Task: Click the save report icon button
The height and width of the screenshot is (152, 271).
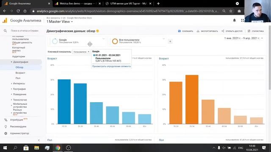Action: click(x=179, y=31)
